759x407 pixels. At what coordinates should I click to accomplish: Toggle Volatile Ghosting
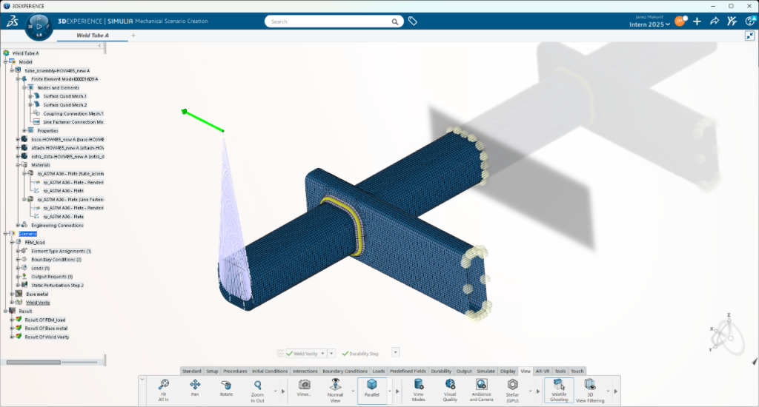pyautogui.click(x=559, y=391)
